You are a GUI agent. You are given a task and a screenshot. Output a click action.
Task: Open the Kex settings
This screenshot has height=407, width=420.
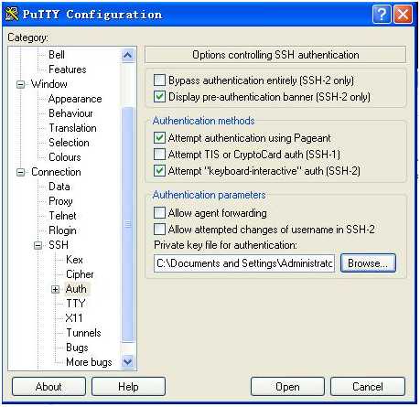coord(74,260)
